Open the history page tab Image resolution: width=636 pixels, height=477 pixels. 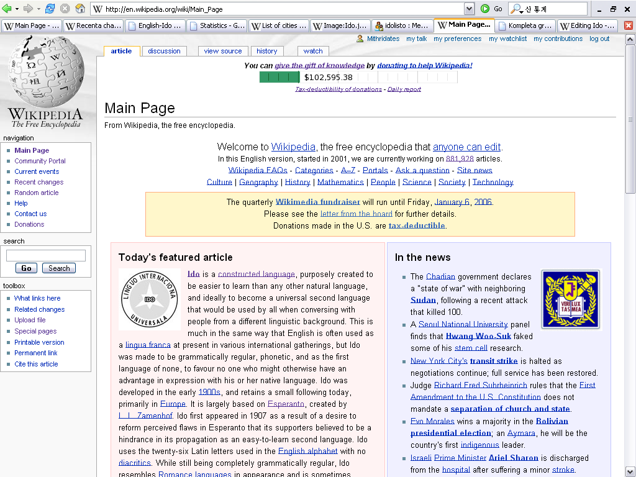click(267, 51)
